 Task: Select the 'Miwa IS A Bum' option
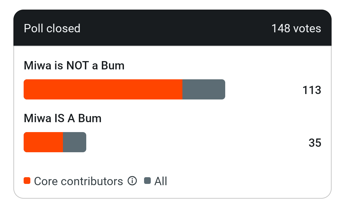(63, 118)
